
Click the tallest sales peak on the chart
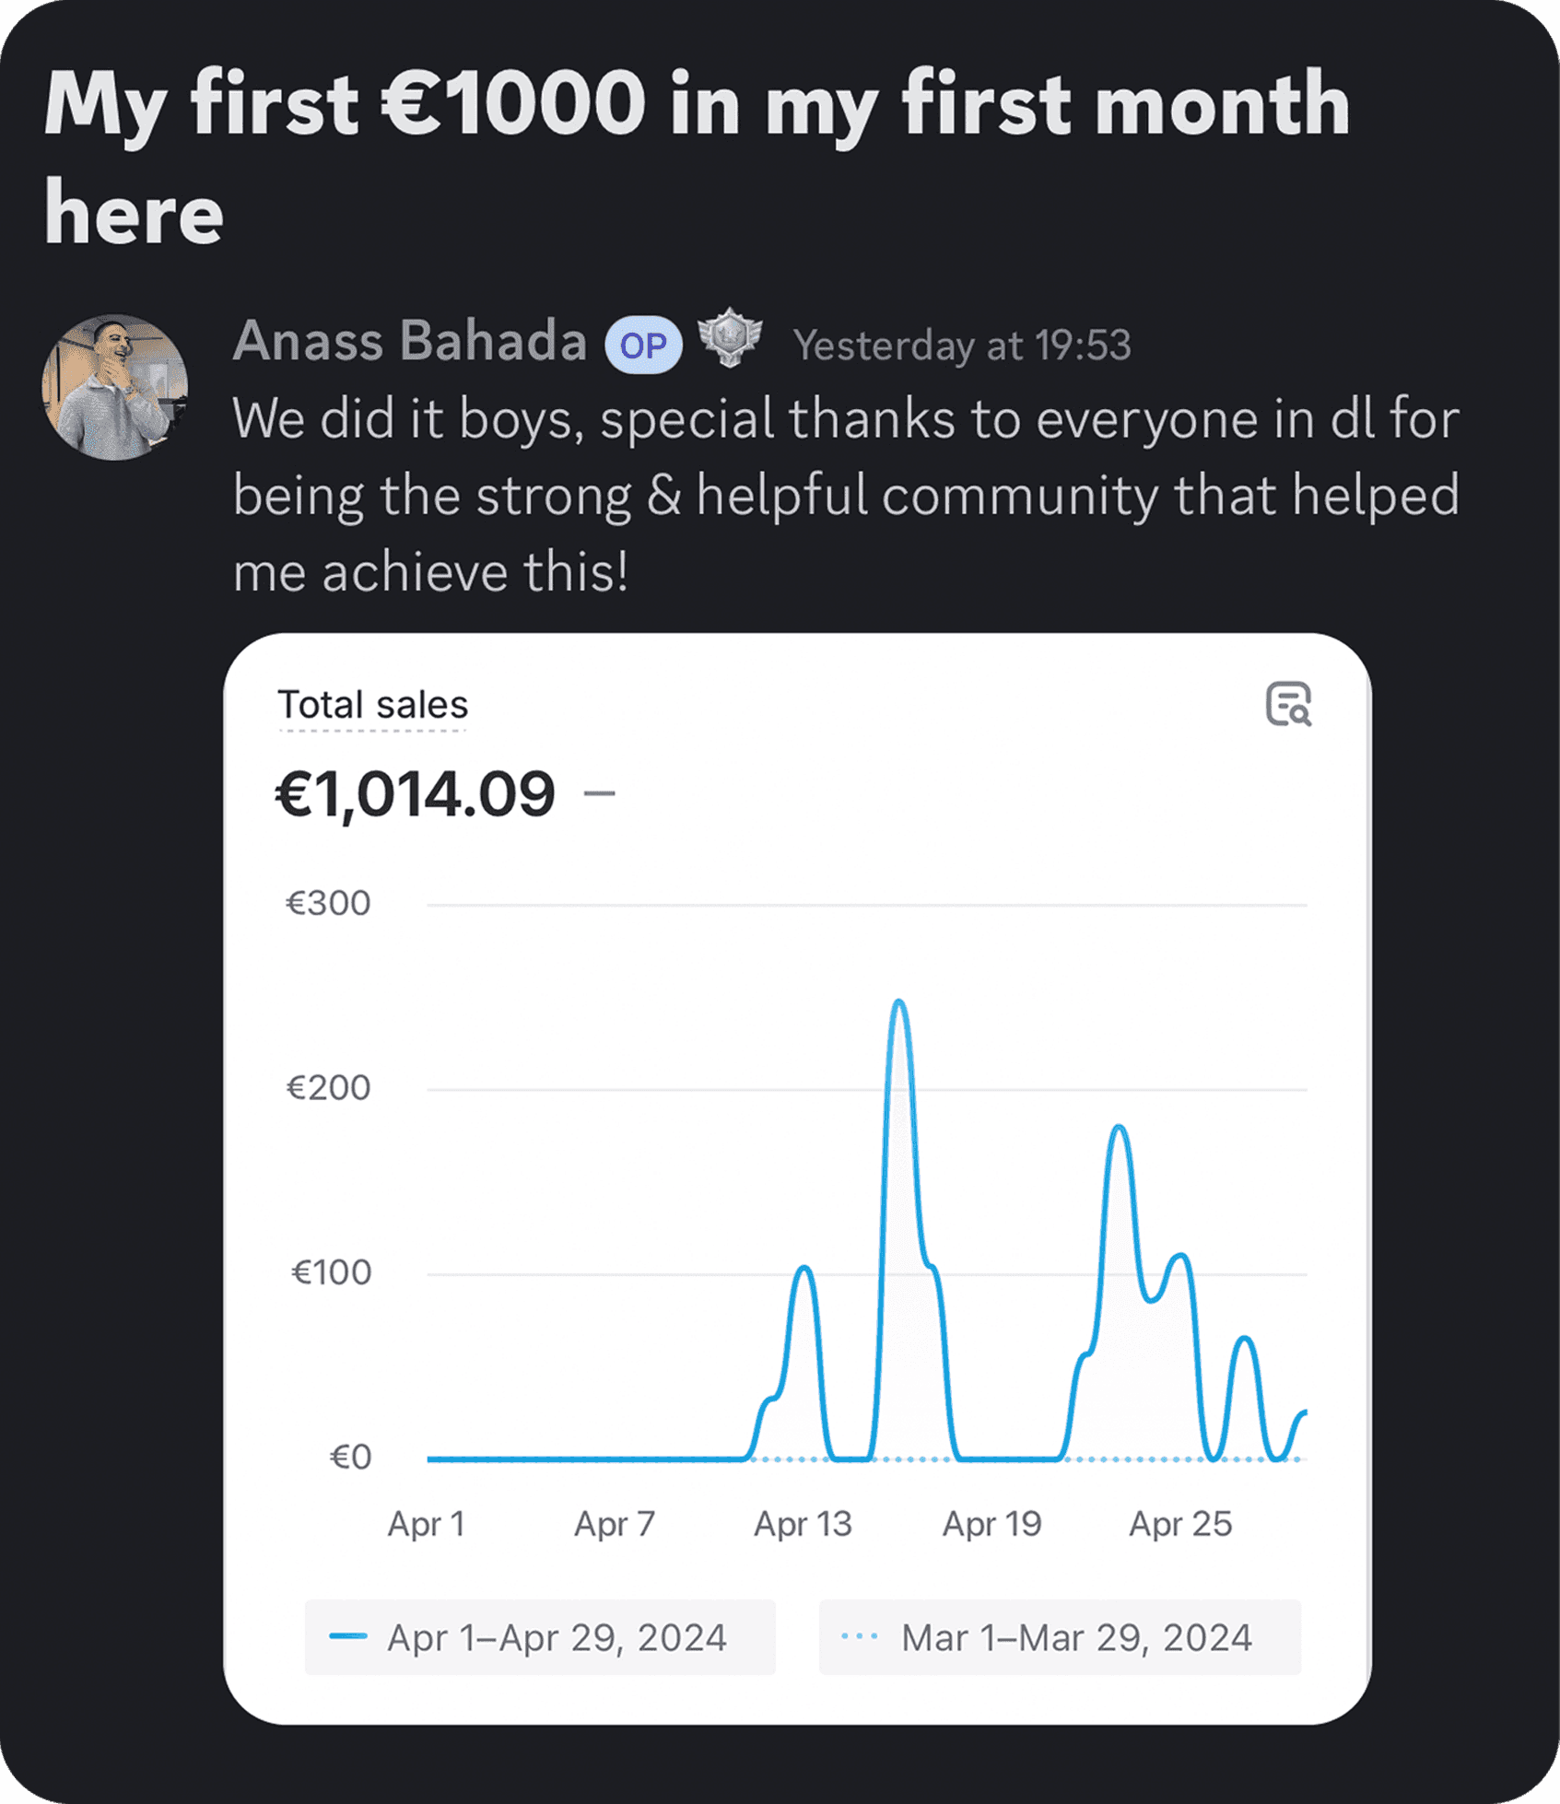click(x=899, y=1002)
